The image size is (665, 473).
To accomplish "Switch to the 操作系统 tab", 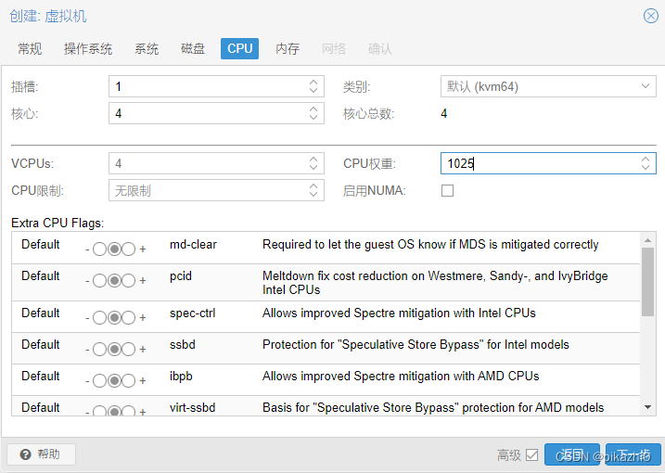I will (x=88, y=49).
